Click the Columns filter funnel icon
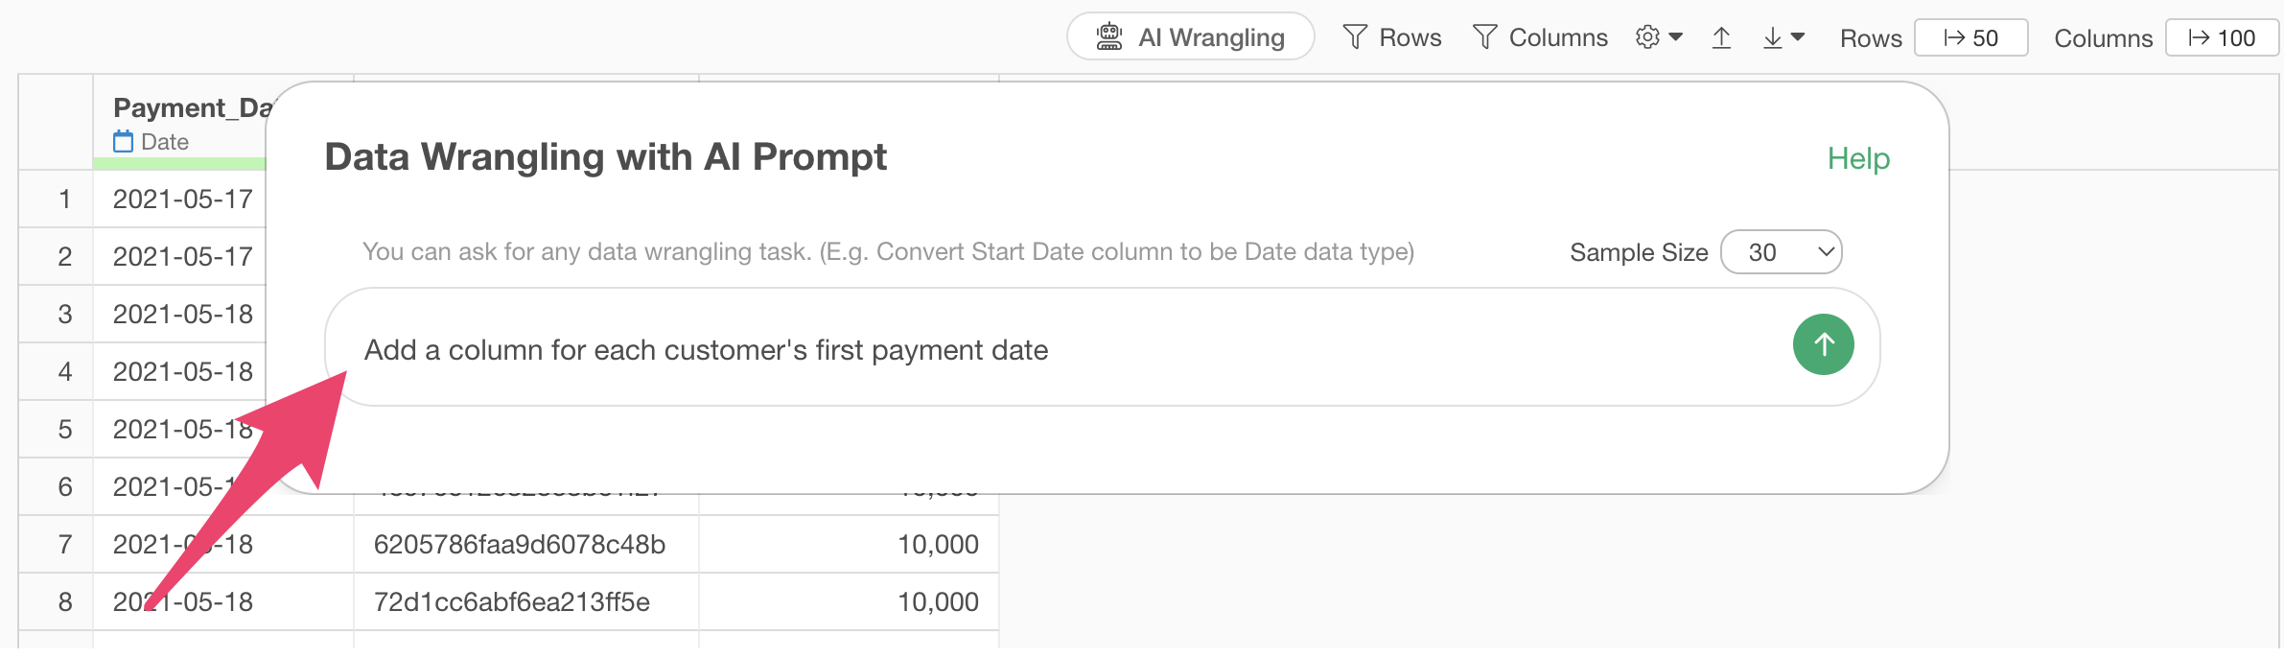The image size is (2284, 658). click(1484, 37)
